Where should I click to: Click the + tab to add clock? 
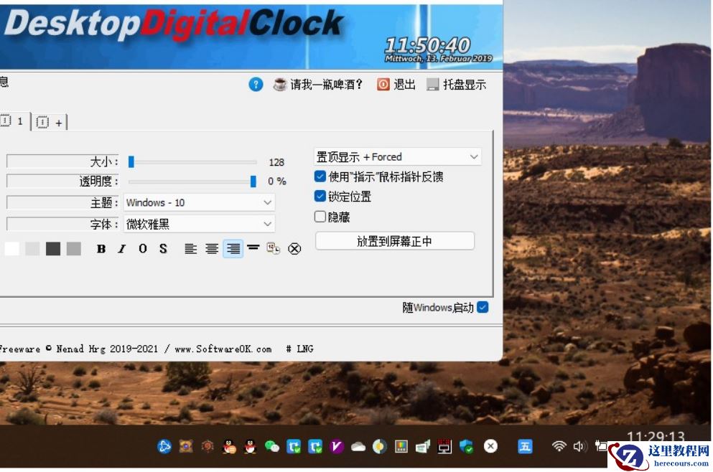(x=50, y=121)
